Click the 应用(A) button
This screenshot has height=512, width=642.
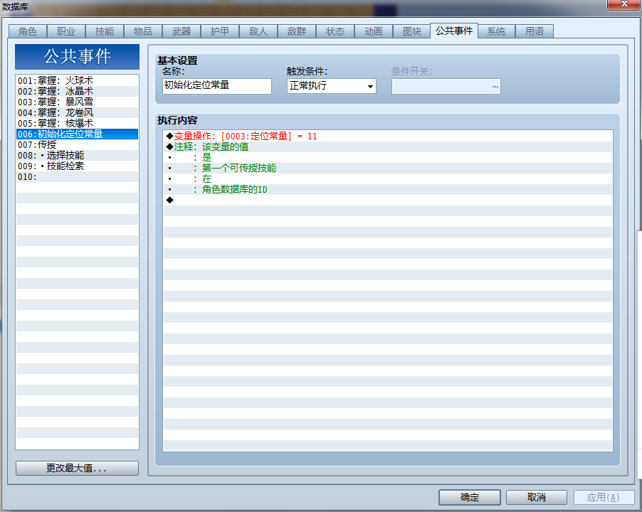tap(604, 497)
